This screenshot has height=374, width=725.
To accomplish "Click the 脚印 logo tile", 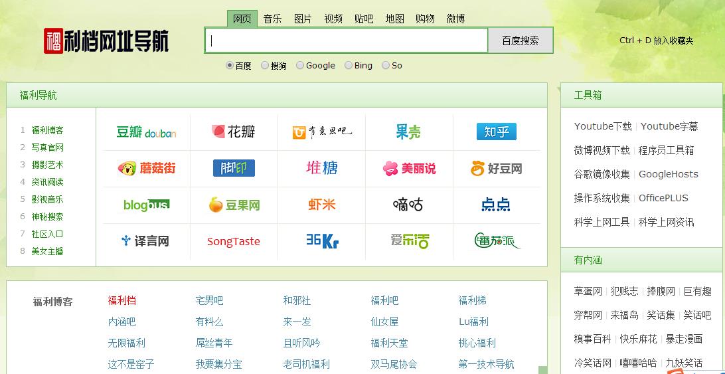I will click(234, 168).
